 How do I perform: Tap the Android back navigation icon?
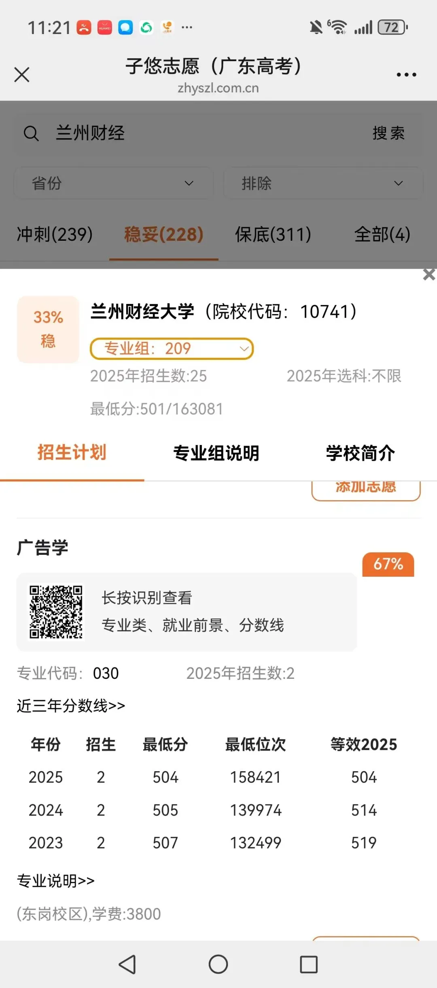click(127, 964)
